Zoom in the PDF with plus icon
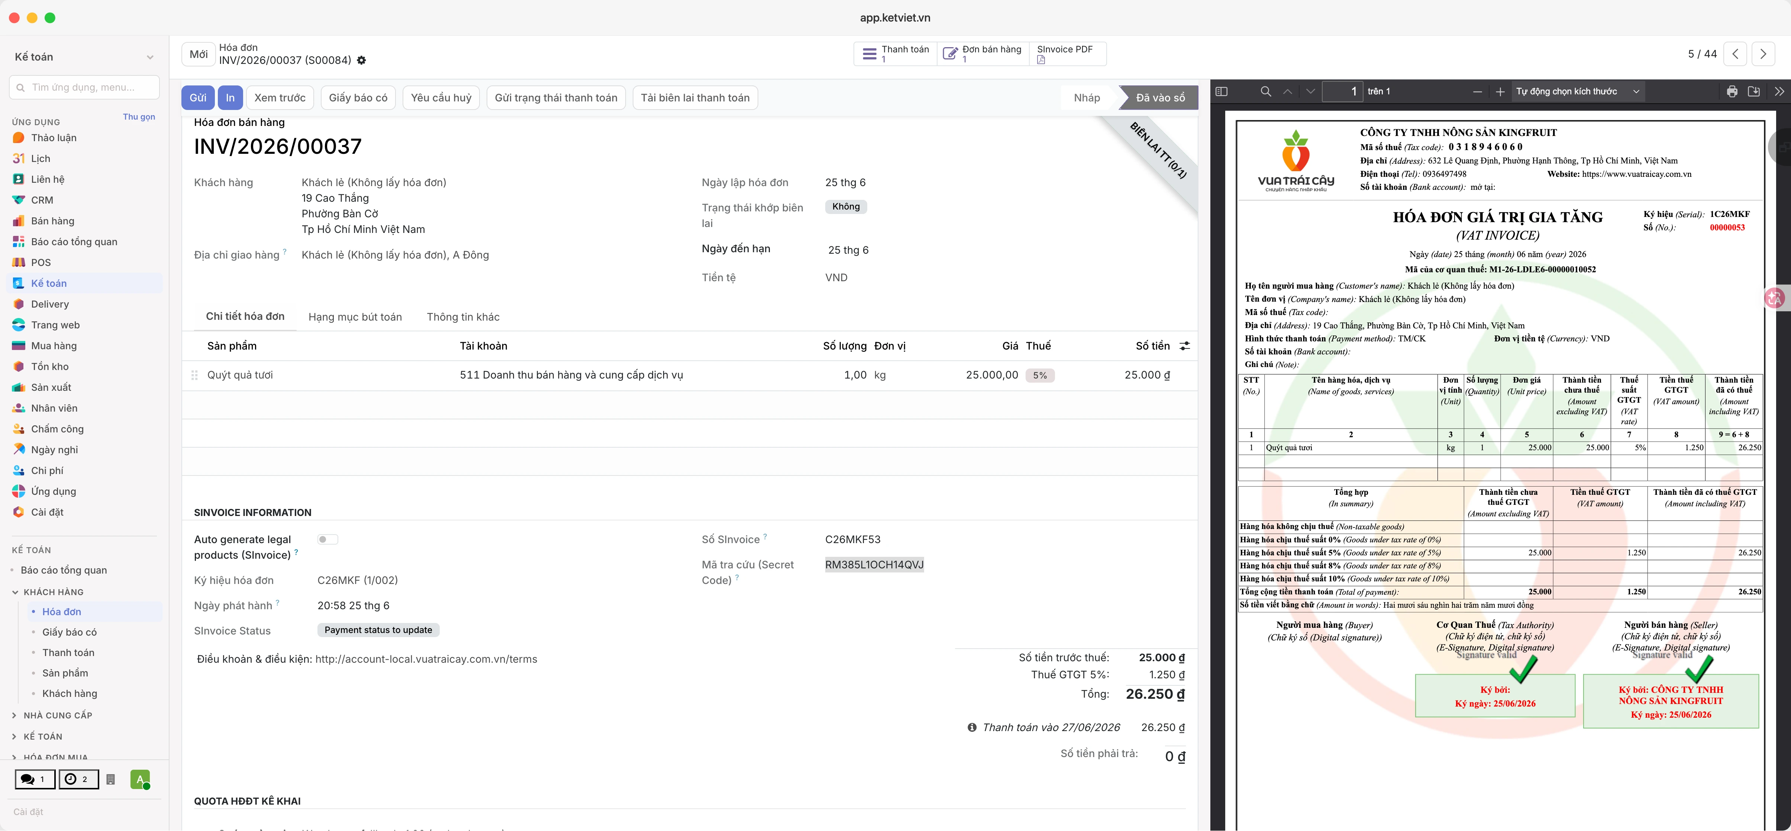 [1500, 92]
